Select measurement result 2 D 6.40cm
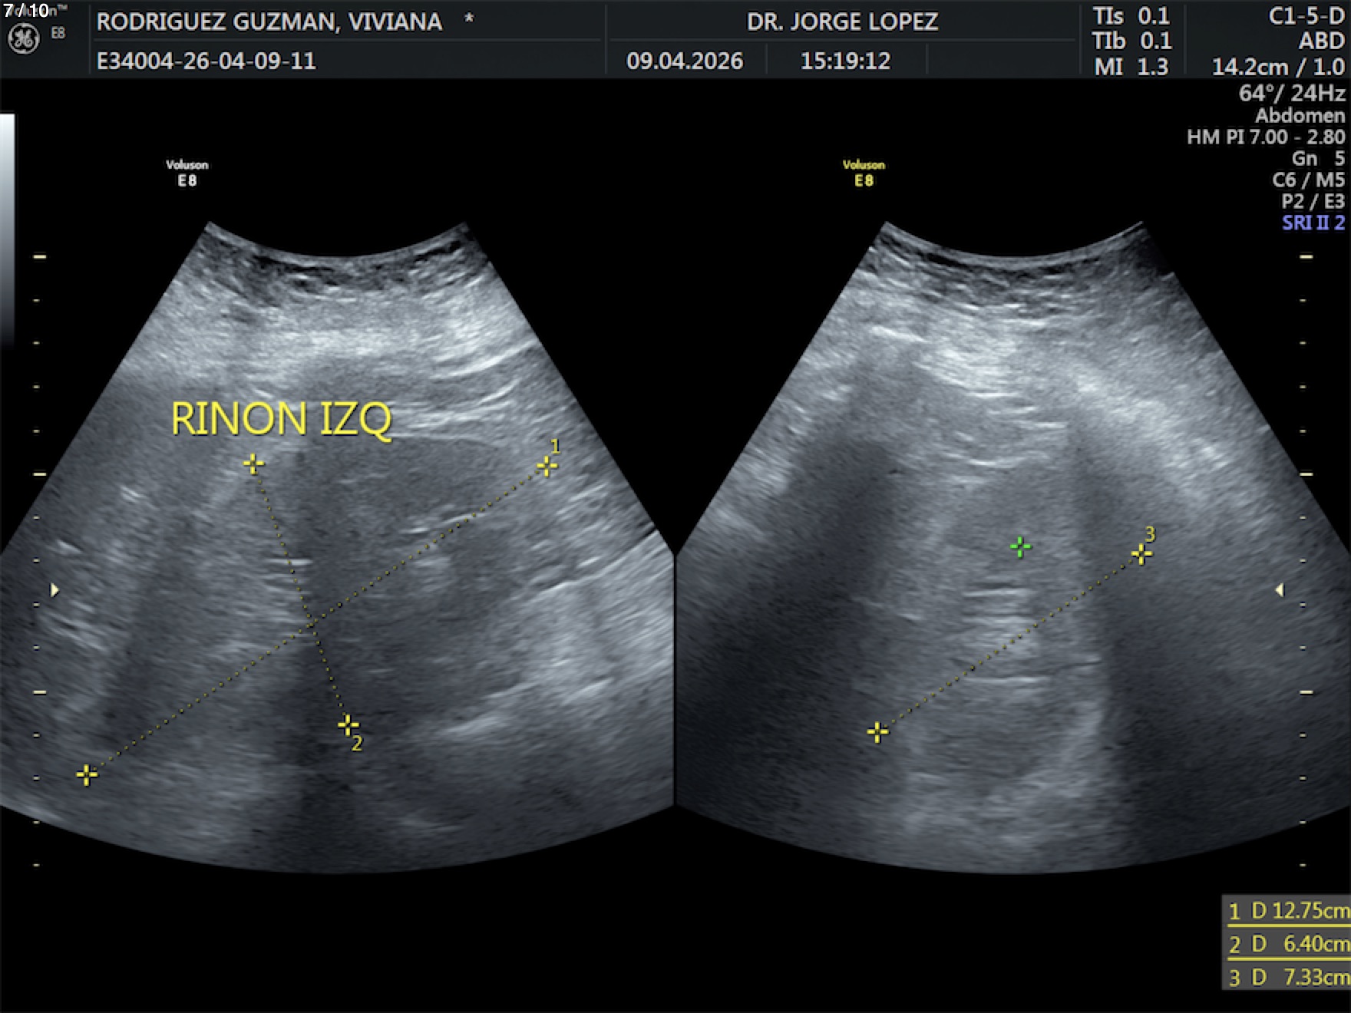 [1287, 944]
